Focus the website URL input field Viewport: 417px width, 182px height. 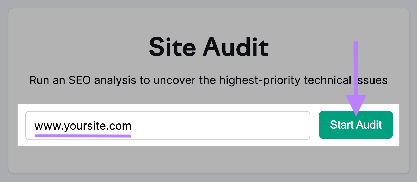167,125
